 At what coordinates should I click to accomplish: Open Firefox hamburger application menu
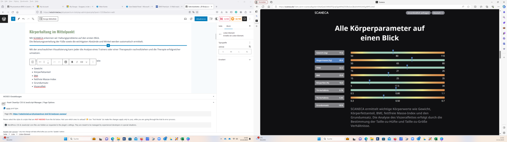(250, 12)
